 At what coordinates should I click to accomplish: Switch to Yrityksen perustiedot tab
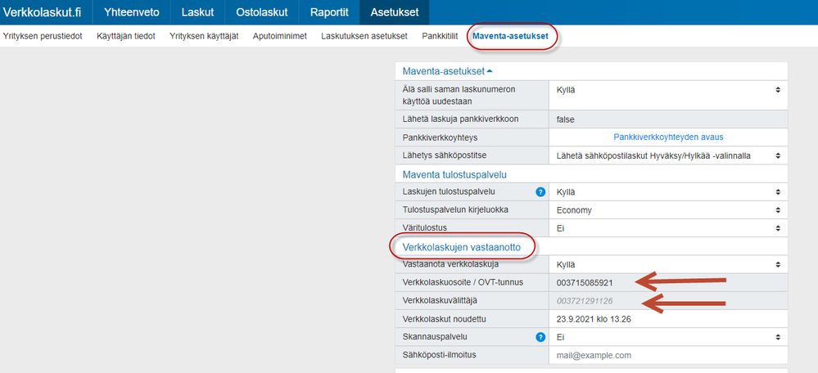click(x=43, y=36)
